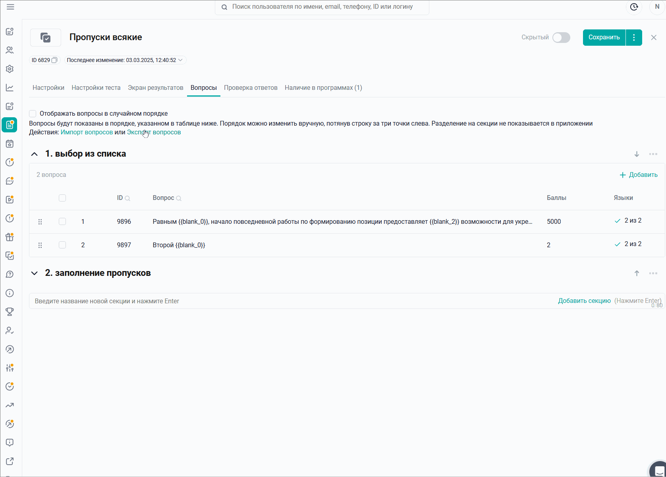
Task: Open the chat bubble with dots icon
Action: pos(10,181)
